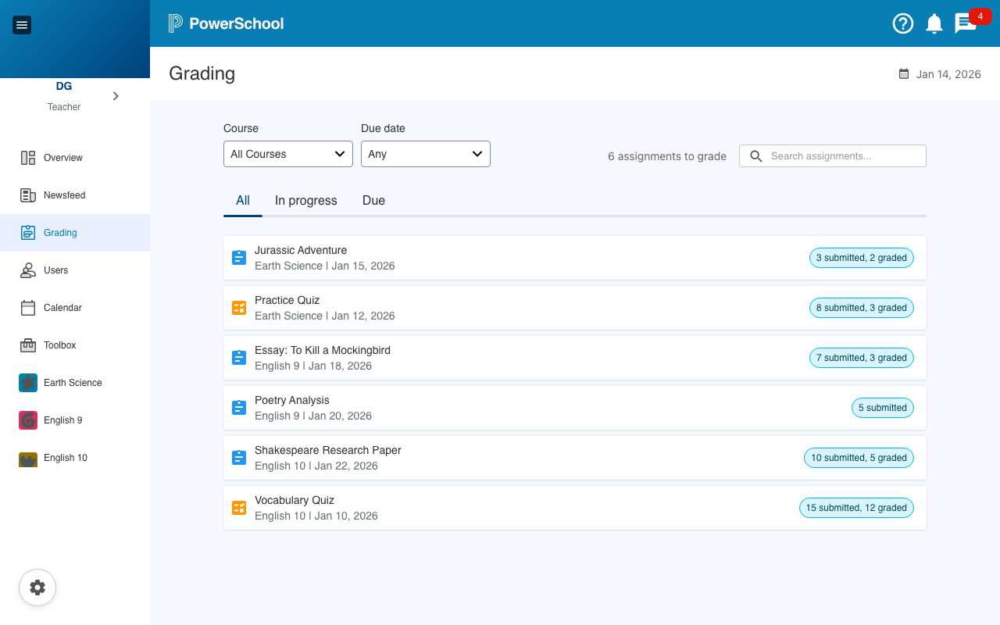Expand the DG Teacher profile chevron
The height and width of the screenshot is (625, 1000).
[x=116, y=96]
